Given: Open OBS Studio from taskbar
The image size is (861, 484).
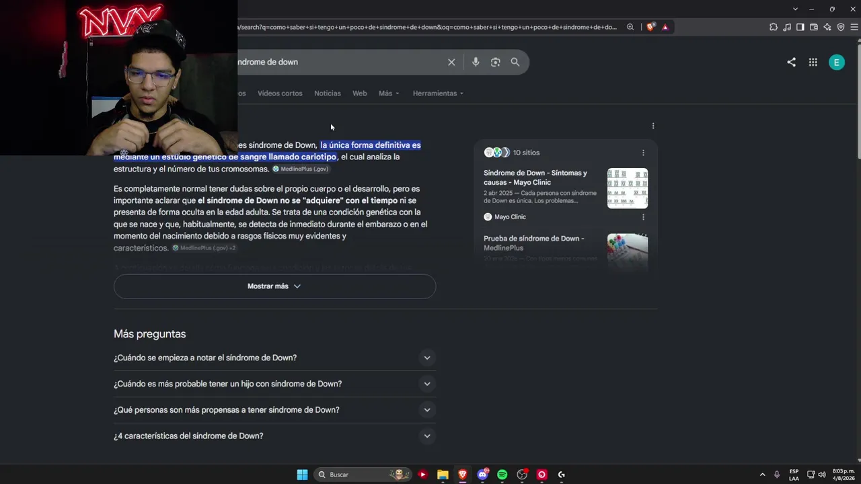Looking at the screenshot, I should click(x=522, y=475).
